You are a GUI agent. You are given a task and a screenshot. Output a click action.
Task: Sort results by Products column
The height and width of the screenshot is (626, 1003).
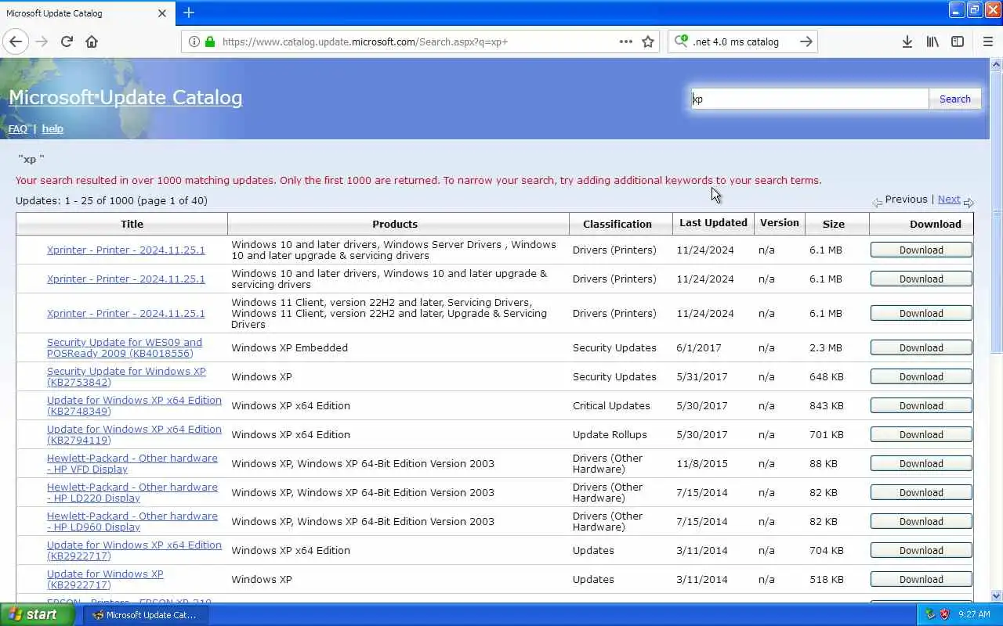click(x=395, y=224)
